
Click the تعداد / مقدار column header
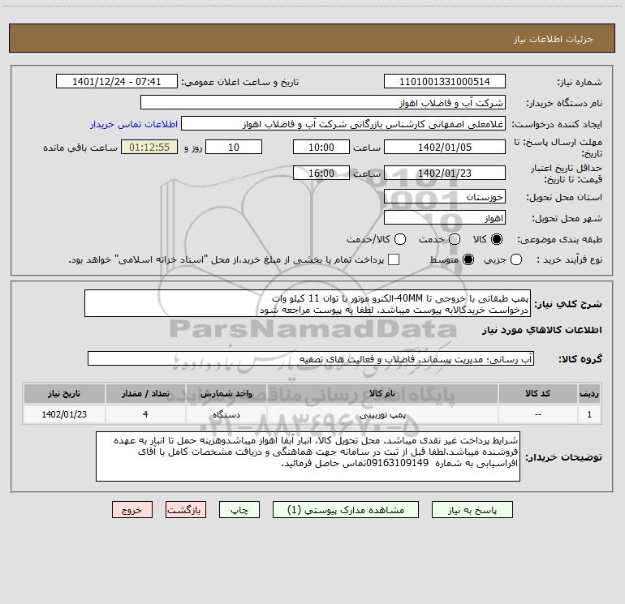click(x=145, y=393)
